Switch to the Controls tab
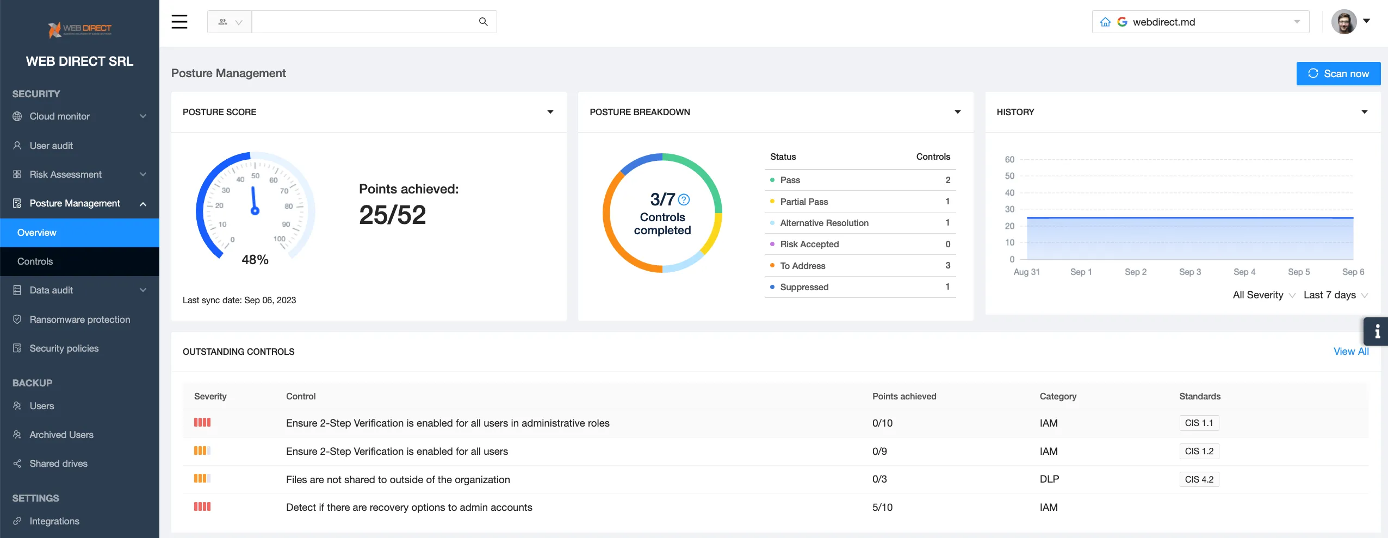 (35, 261)
